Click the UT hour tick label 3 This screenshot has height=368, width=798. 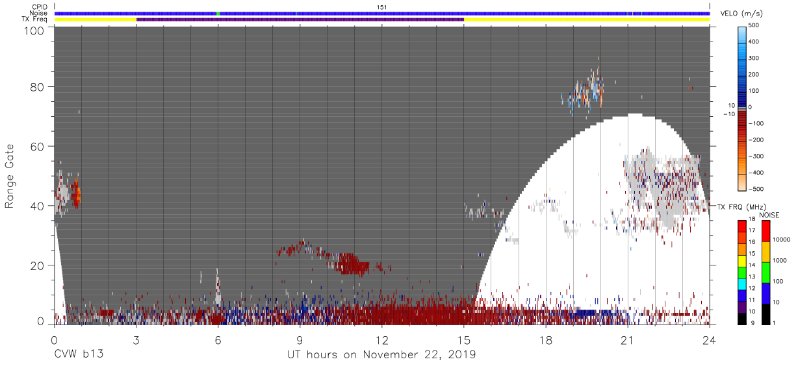coord(136,340)
